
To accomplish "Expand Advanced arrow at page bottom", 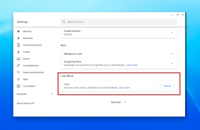I will click(125, 102).
